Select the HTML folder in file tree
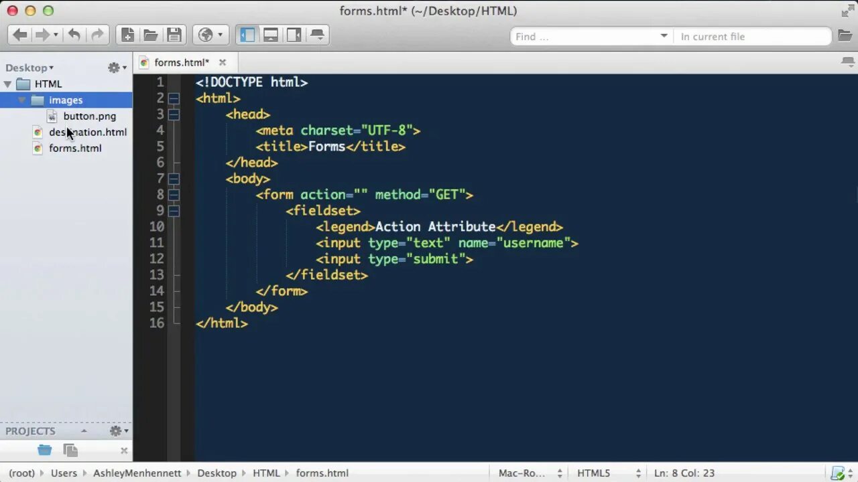This screenshot has height=482, width=858. click(x=48, y=84)
